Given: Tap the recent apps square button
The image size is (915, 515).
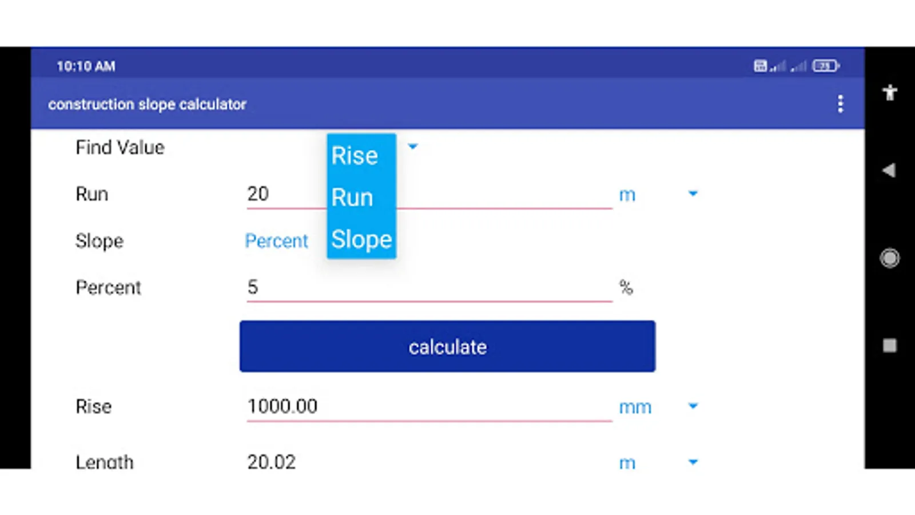Looking at the screenshot, I should point(889,346).
